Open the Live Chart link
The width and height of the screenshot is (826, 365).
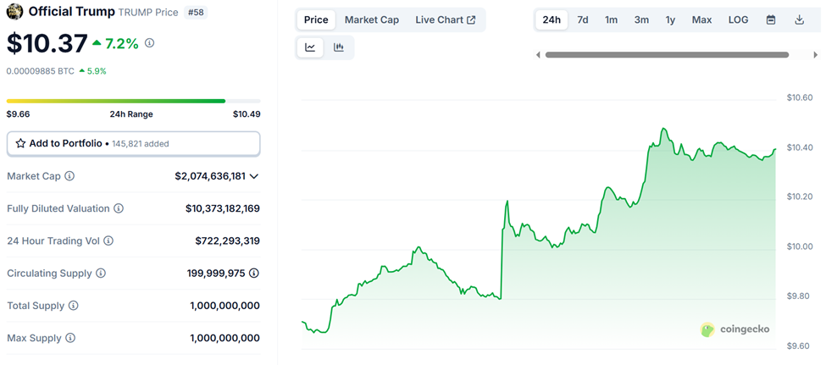pyautogui.click(x=445, y=20)
